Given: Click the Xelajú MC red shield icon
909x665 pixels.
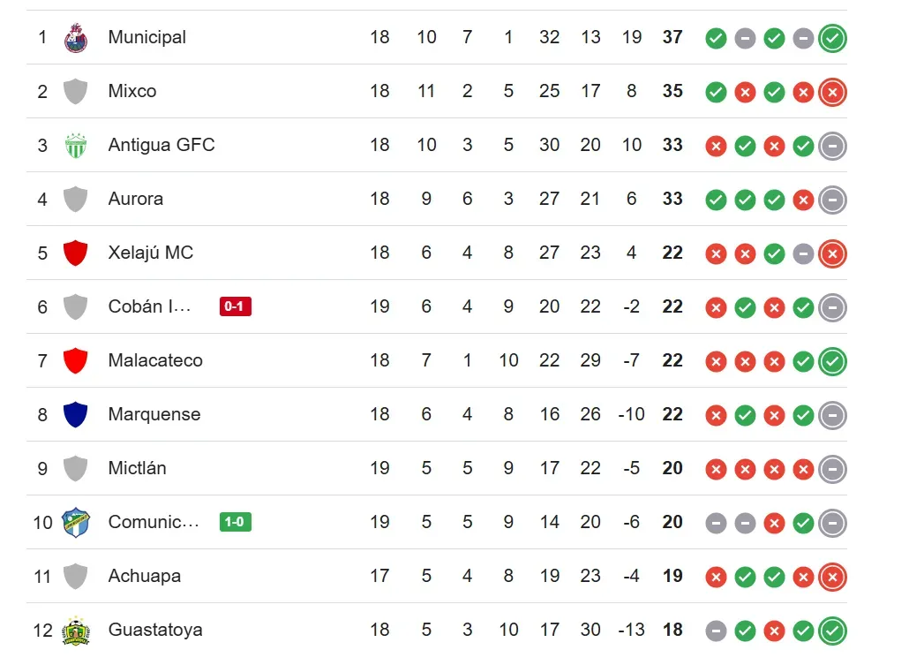Looking at the screenshot, I should 76,253.
